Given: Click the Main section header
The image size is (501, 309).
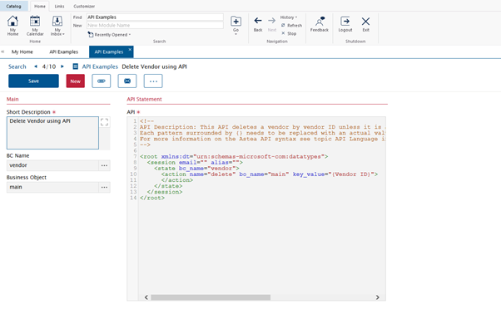Looking at the screenshot, I should point(12,99).
